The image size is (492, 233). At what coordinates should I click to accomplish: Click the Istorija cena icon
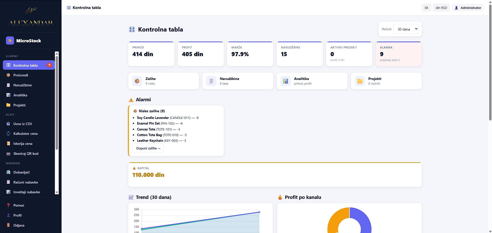(x=8, y=144)
